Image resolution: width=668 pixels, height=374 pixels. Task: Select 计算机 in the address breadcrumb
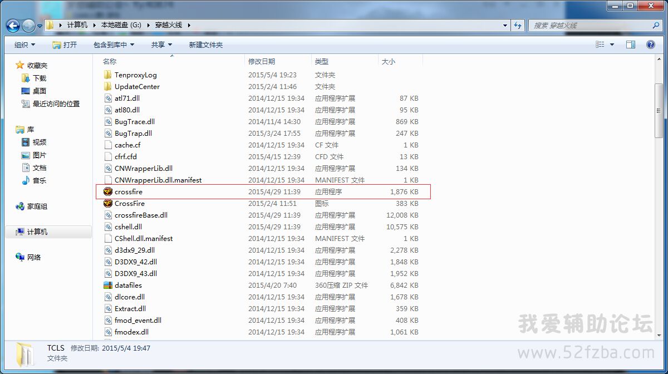[77, 26]
